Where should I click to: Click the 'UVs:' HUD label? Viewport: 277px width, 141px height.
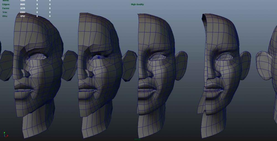pyautogui.click(x=5, y=16)
